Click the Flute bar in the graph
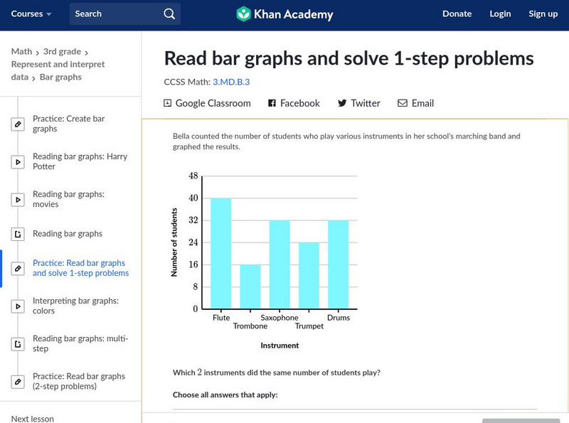This screenshot has width=569, height=423. [221, 254]
